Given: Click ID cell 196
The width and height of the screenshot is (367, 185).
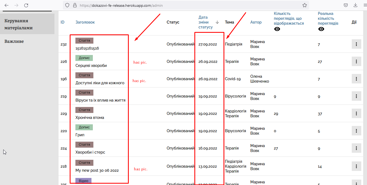Looking at the screenshot, I should pyautogui.click(x=63, y=79).
